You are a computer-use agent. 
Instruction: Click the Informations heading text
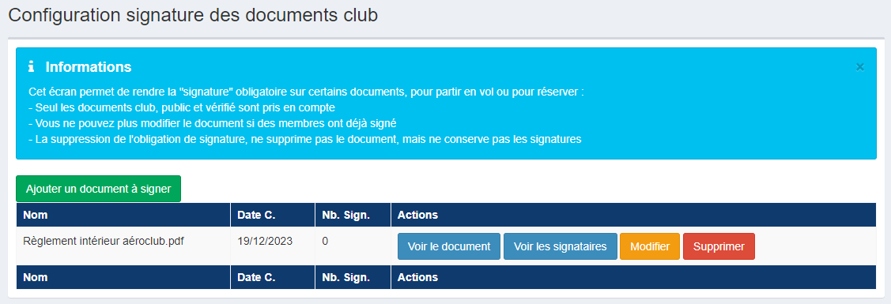pos(89,67)
